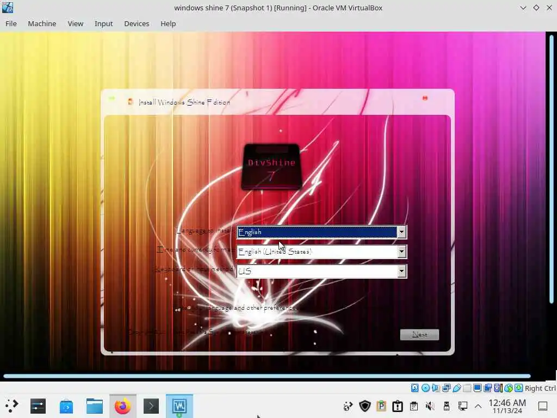Click the Right Ctrl host key label

[540, 388]
